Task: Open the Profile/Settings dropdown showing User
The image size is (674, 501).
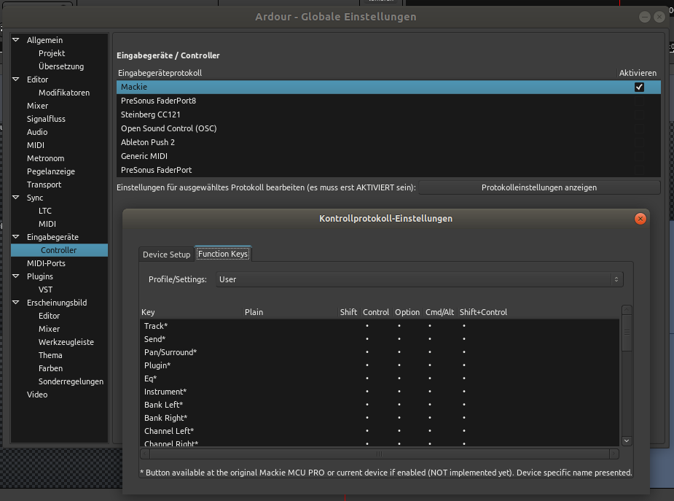Action: tap(419, 279)
